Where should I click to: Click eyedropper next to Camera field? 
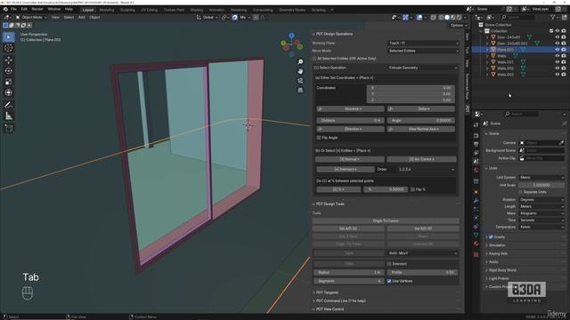pyautogui.click(x=562, y=142)
